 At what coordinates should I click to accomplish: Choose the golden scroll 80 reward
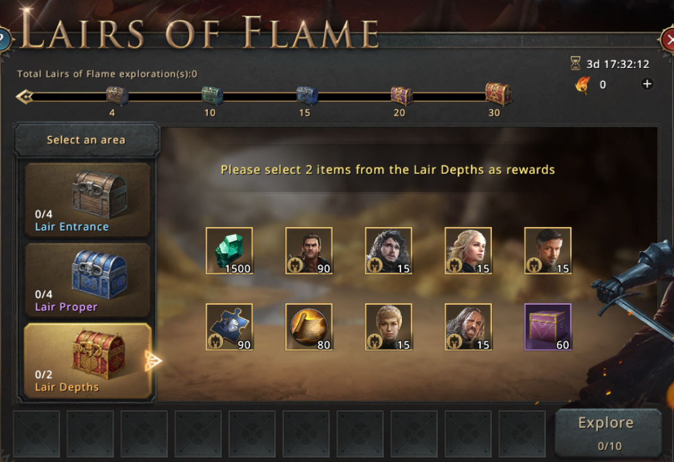(x=309, y=327)
